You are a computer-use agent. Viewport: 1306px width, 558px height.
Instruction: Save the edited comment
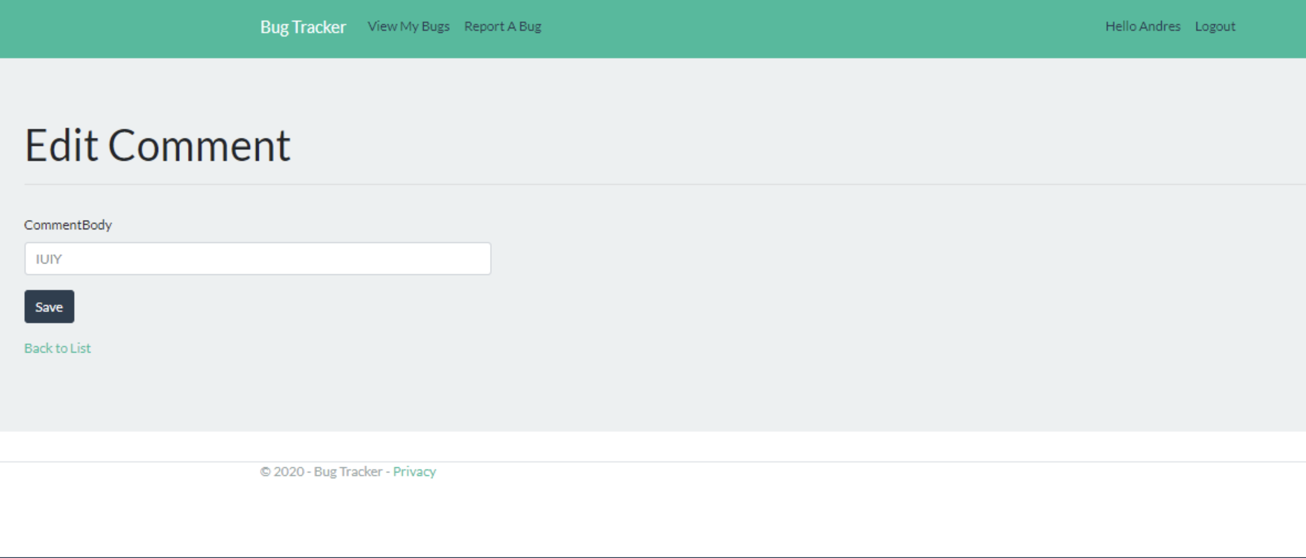point(49,307)
